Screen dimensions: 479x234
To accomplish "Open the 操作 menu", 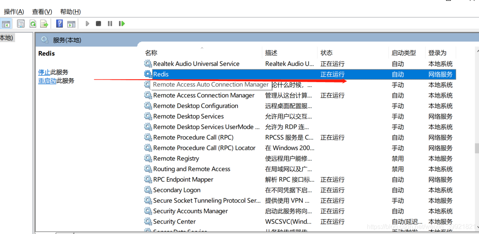I will 14,12.
